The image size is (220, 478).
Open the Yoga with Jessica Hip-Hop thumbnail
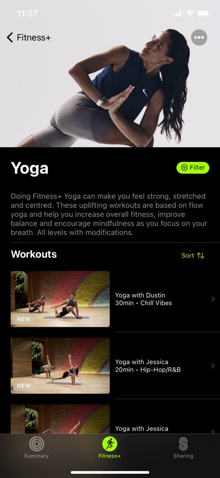pyautogui.click(x=60, y=366)
